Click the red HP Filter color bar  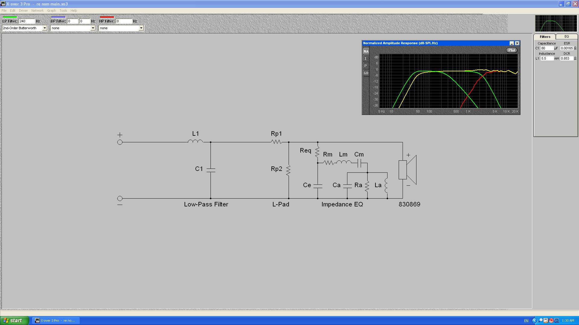pos(107,17)
